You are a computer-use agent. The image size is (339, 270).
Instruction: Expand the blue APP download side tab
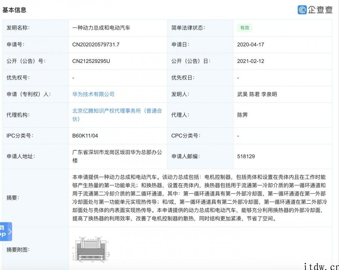[x=6, y=231]
